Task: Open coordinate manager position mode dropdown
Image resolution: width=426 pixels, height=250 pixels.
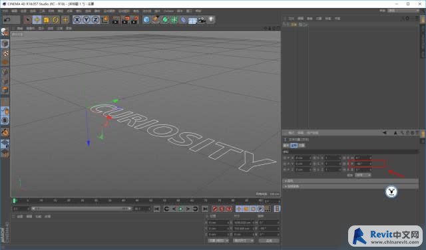Action: (218, 241)
